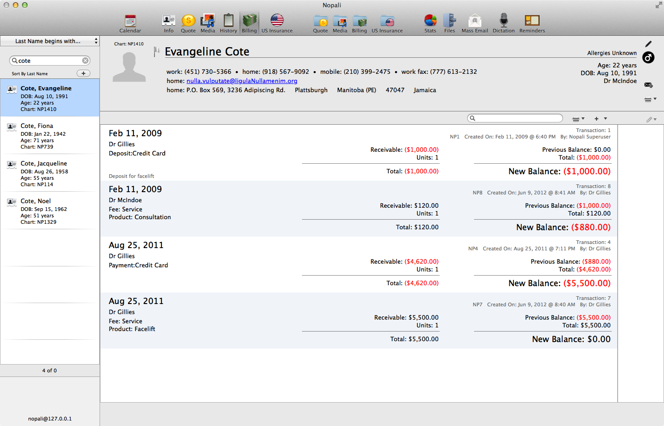Click the Deposit for facelift note

(x=131, y=176)
